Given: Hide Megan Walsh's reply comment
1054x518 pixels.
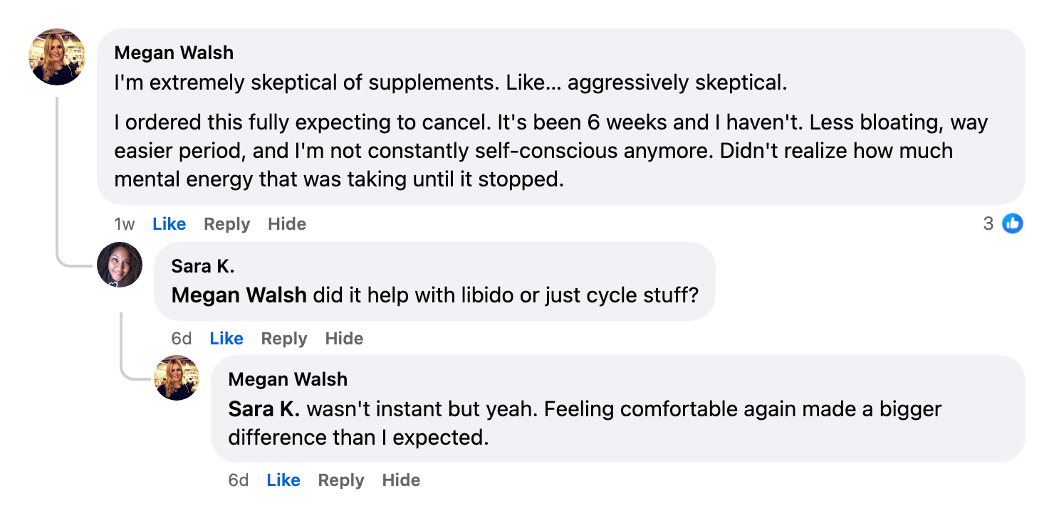Looking at the screenshot, I should (x=401, y=480).
